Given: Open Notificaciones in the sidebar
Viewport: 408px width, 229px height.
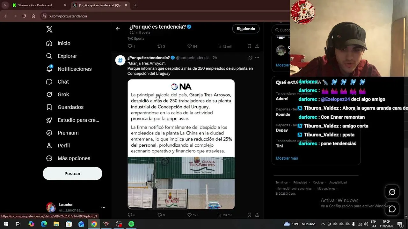Looking at the screenshot, I should click(69, 69).
